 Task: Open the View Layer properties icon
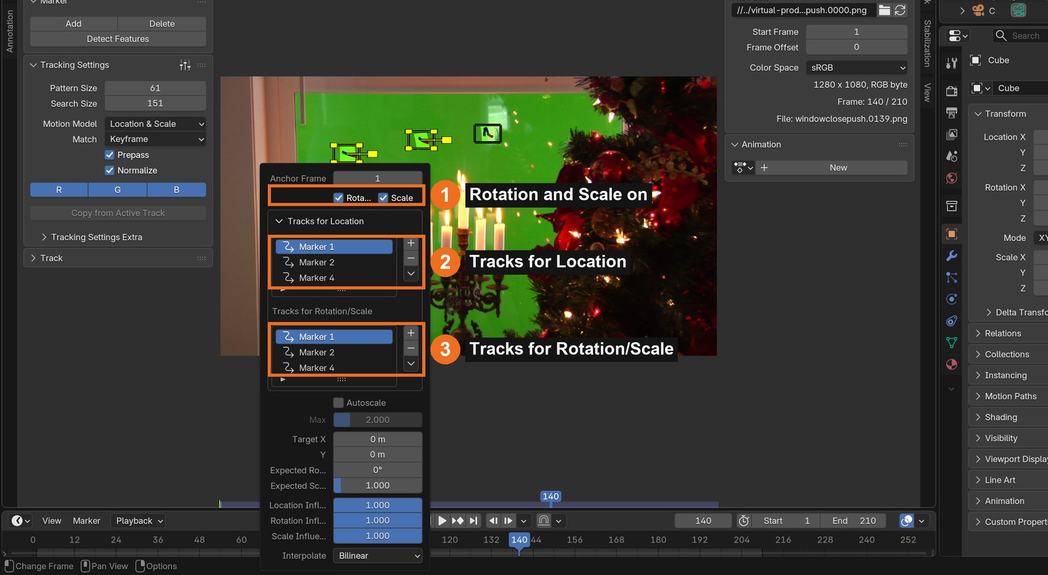point(952,134)
